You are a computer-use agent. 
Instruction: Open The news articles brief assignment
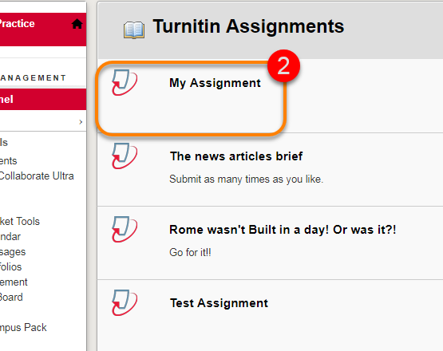coord(236,156)
